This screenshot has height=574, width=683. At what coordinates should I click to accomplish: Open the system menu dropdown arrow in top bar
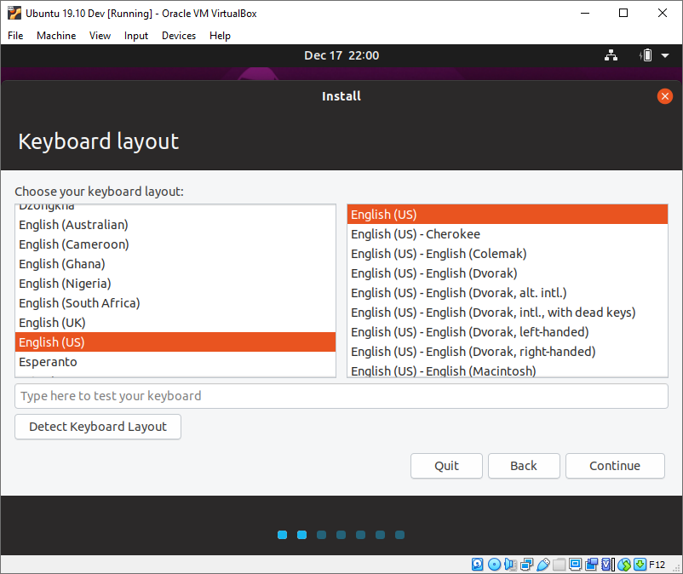pyautogui.click(x=665, y=55)
